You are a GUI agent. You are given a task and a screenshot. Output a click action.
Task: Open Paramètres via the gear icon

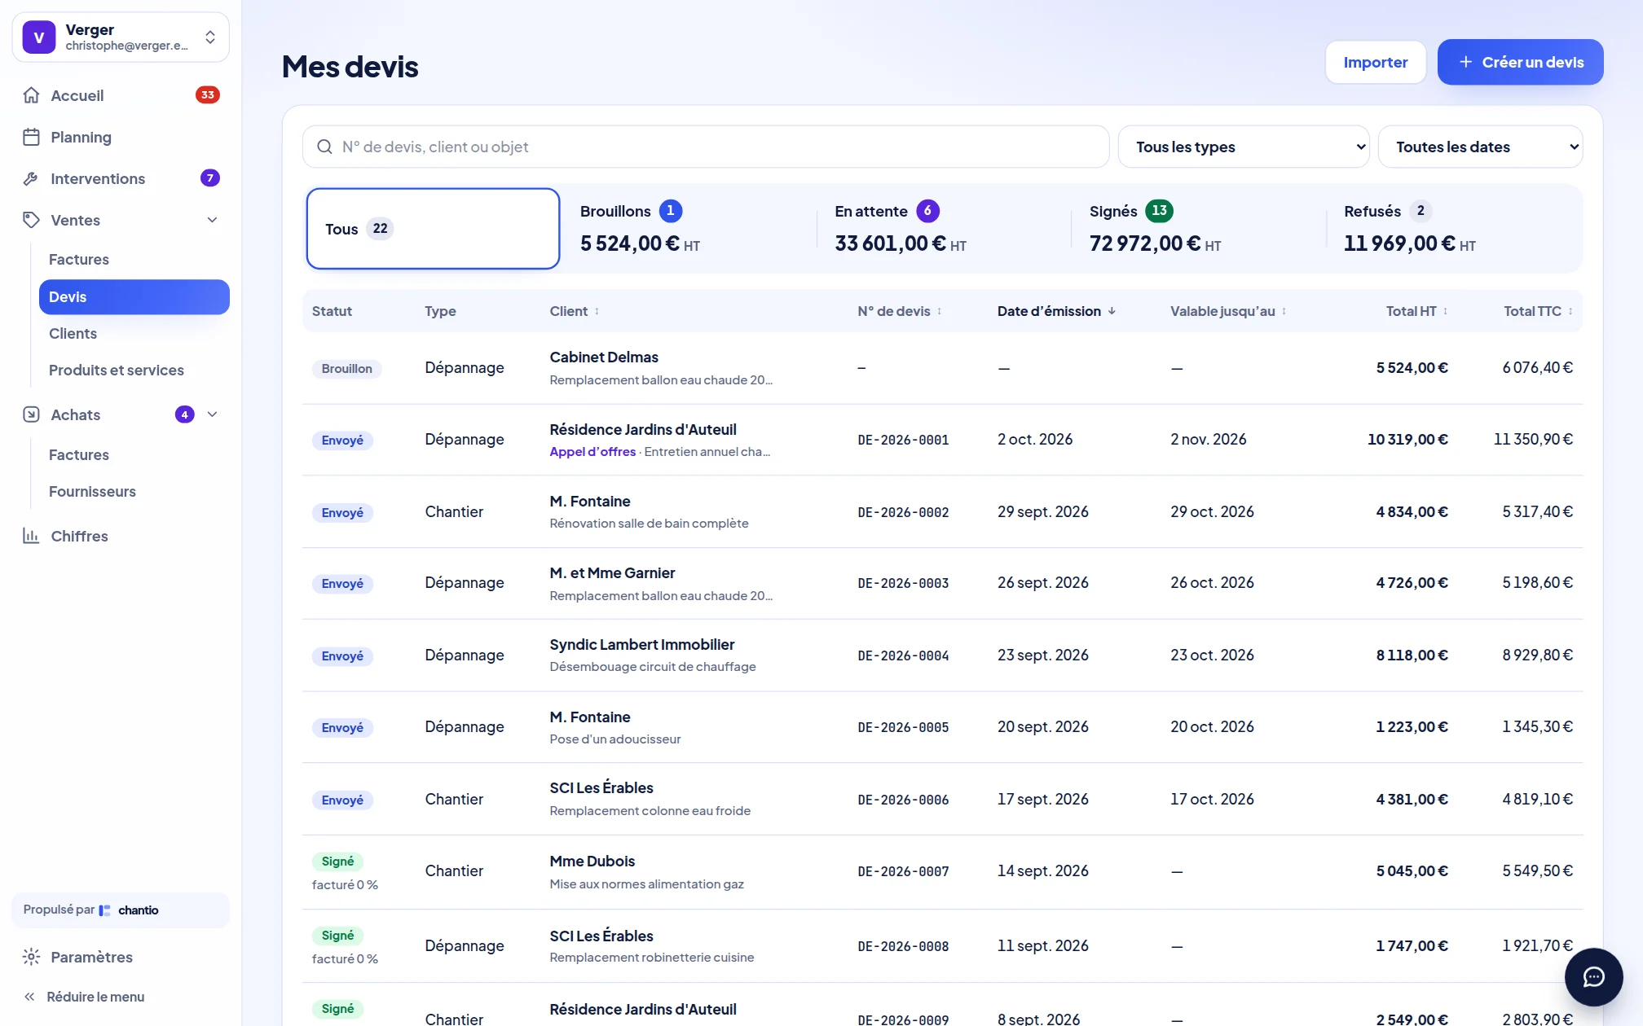point(31,957)
